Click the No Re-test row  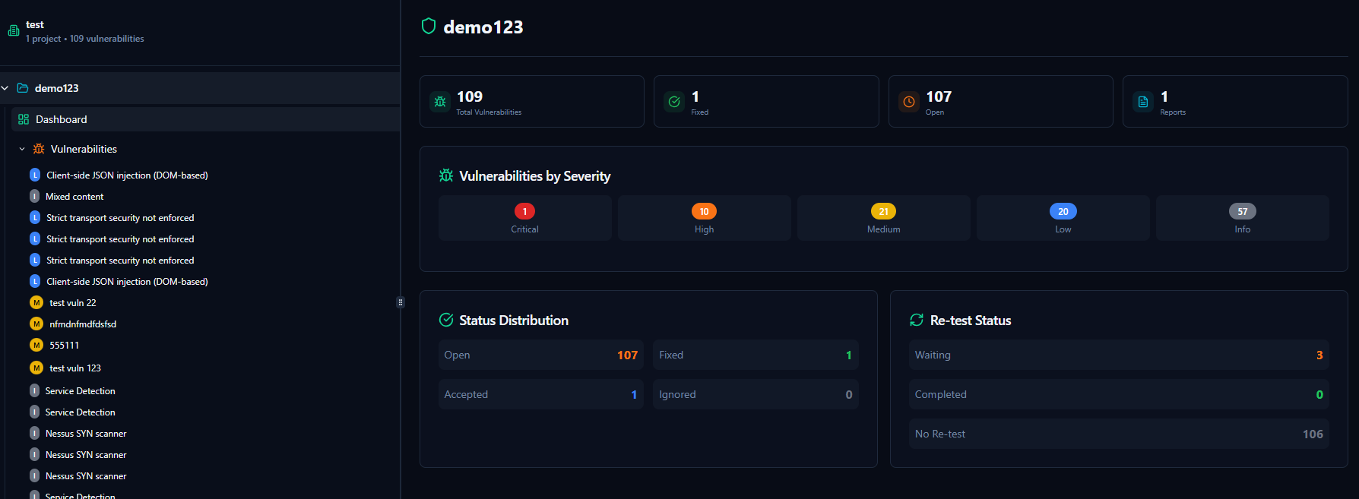coord(1119,434)
